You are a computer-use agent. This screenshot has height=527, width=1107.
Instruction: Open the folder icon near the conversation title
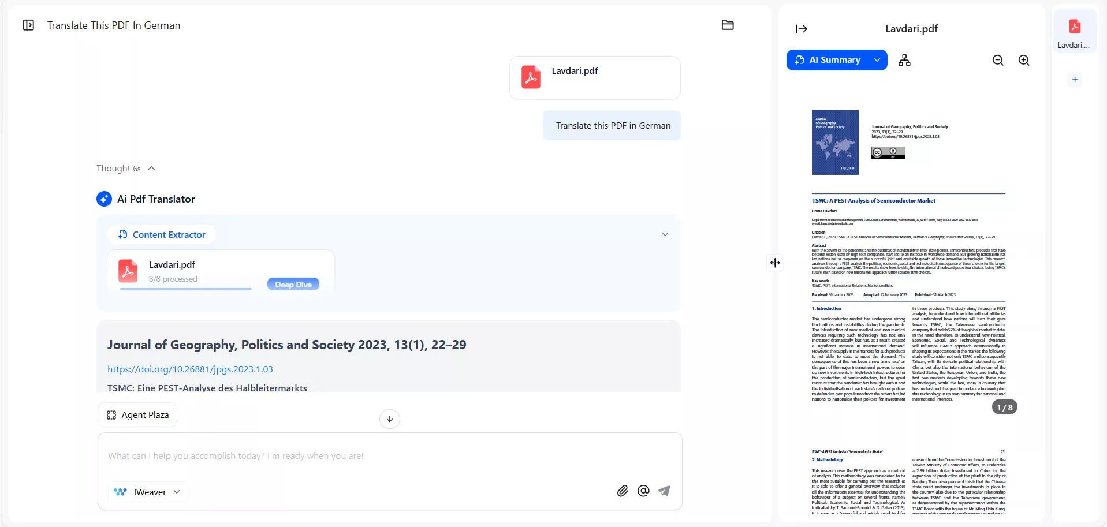point(727,25)
